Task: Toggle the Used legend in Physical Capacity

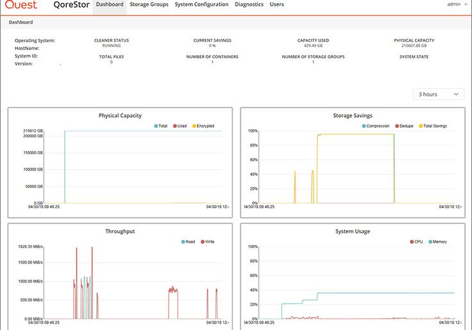Action: click(180, 126)
